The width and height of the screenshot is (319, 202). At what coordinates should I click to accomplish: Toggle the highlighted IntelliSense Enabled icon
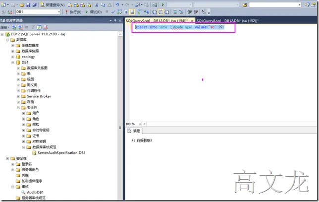pos(132,12)
